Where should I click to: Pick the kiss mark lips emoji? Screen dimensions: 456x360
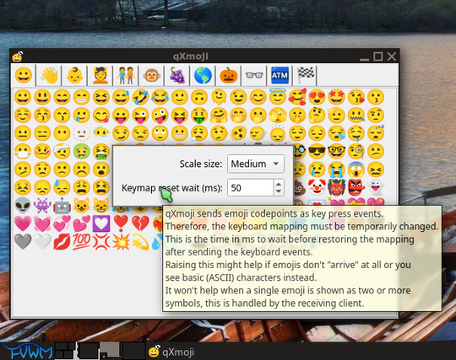pos(62,242)
